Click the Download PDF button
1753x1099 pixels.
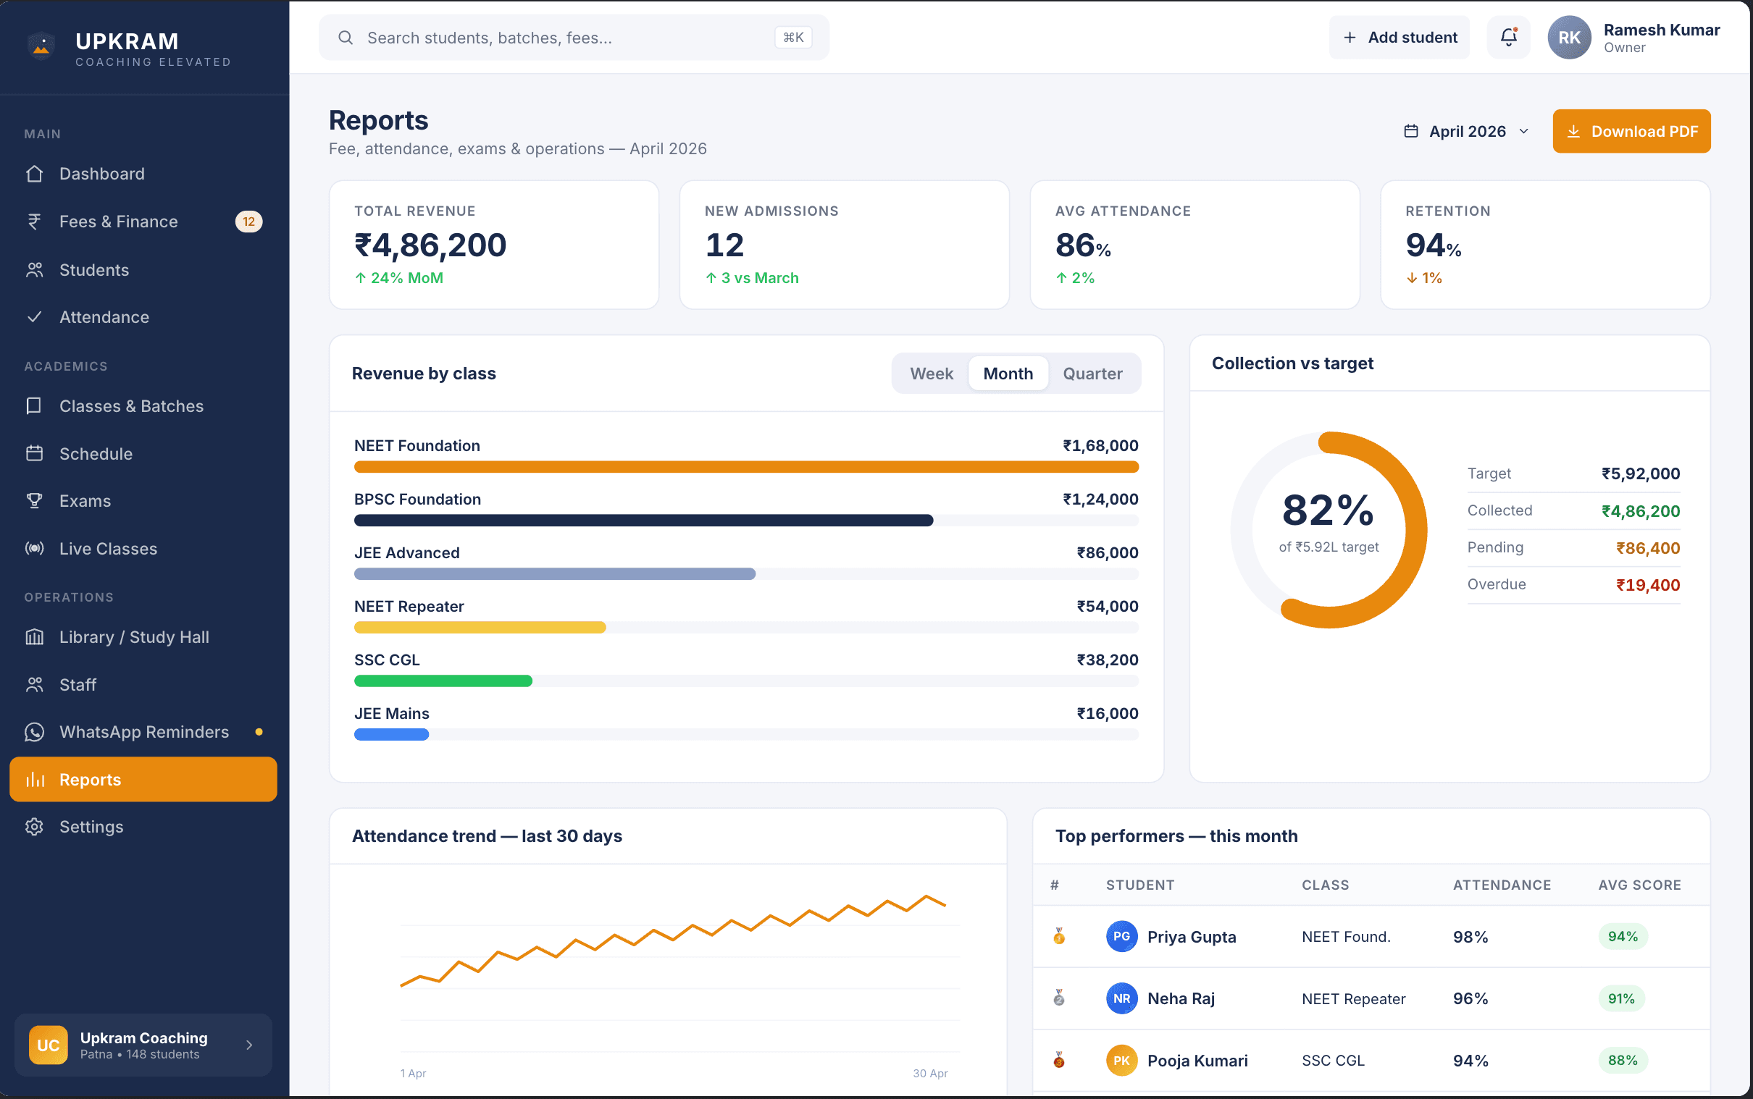click(x=1631, y=131)
